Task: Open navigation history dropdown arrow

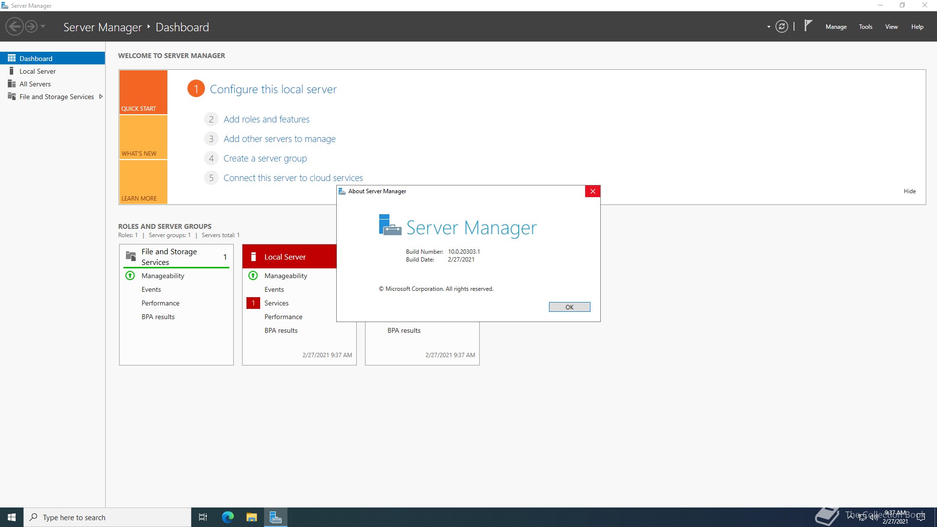Action: (x=43, y=26)
